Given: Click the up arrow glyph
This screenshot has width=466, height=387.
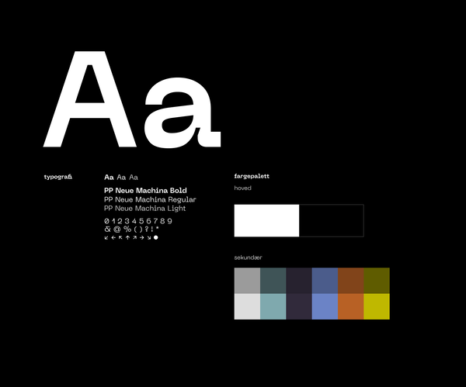Looking at the screenshot, I should [128, 238].
